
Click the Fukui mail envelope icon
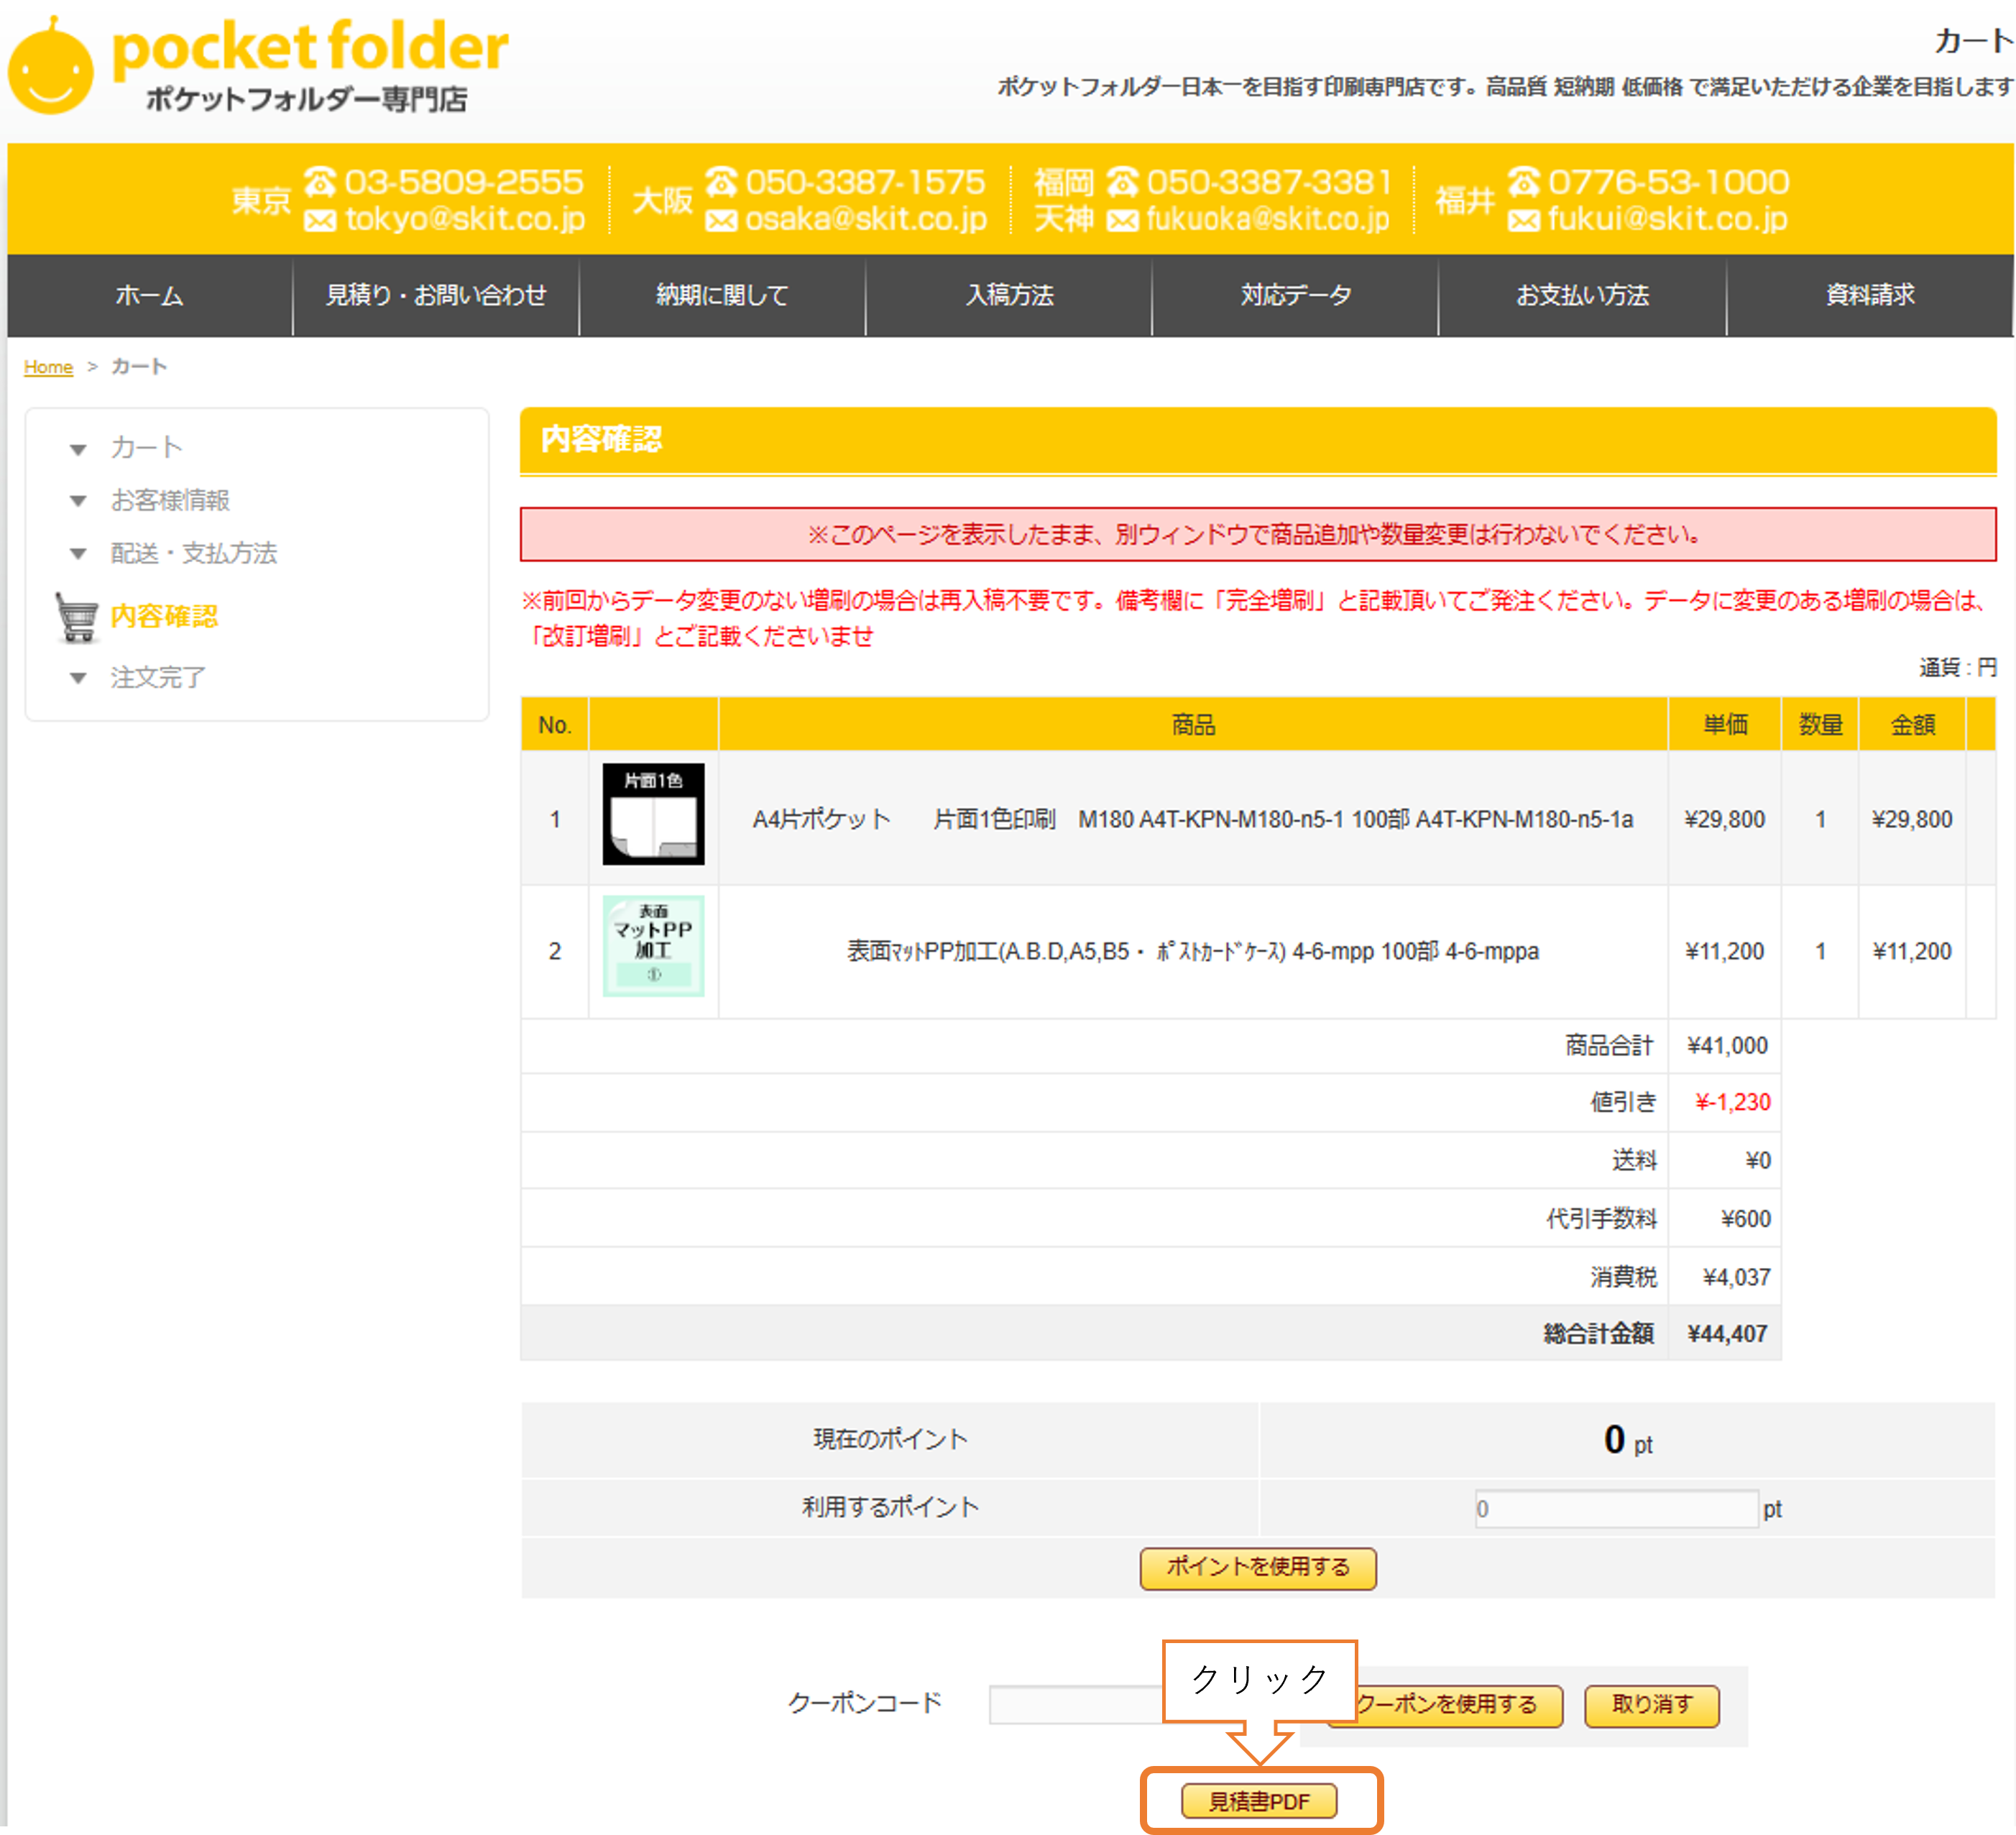click(1523, 220)
